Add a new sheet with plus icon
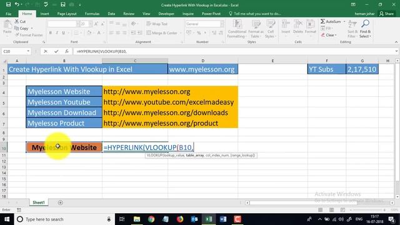 [x=61, y=202]
